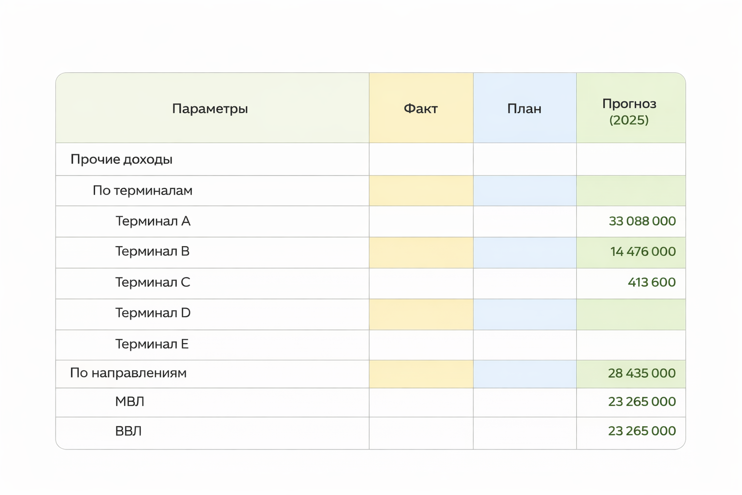This screenshot has height=495, width=742.
Task: Click the Факт cell for Терминал B
Action: point(421,252)
